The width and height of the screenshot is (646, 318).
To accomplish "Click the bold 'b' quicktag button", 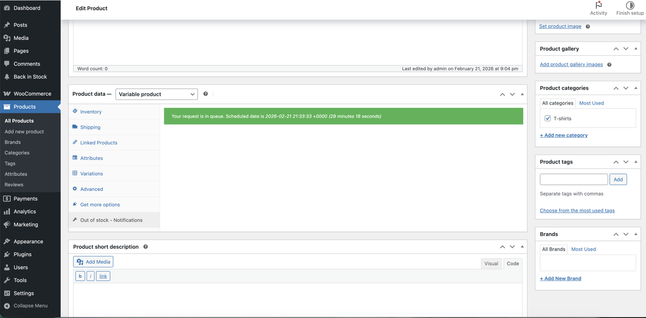I will click(80, 276).
